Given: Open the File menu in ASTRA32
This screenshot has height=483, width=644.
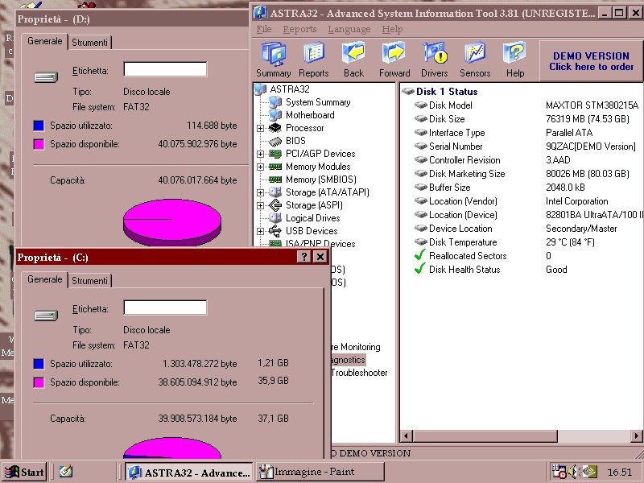Looking at the screenshot, I should tap(263, 29).
